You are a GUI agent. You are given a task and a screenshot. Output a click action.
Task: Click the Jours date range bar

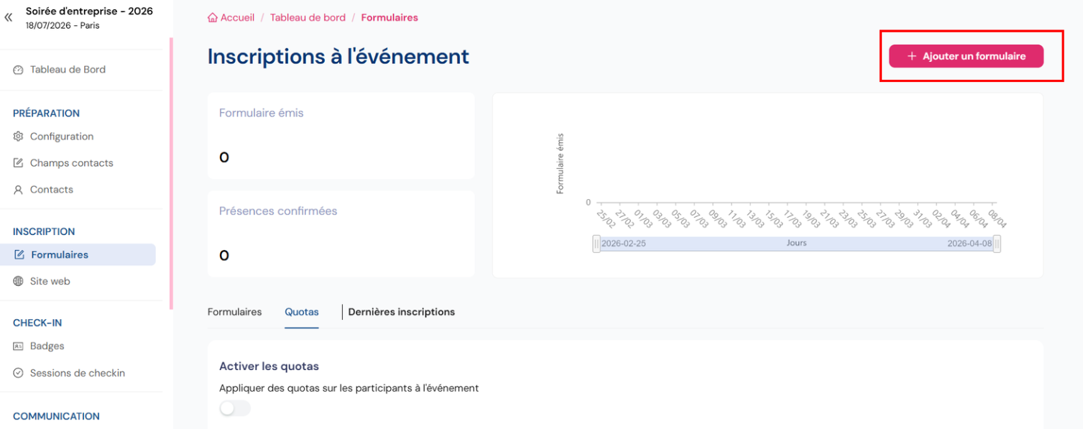[796, 244]
